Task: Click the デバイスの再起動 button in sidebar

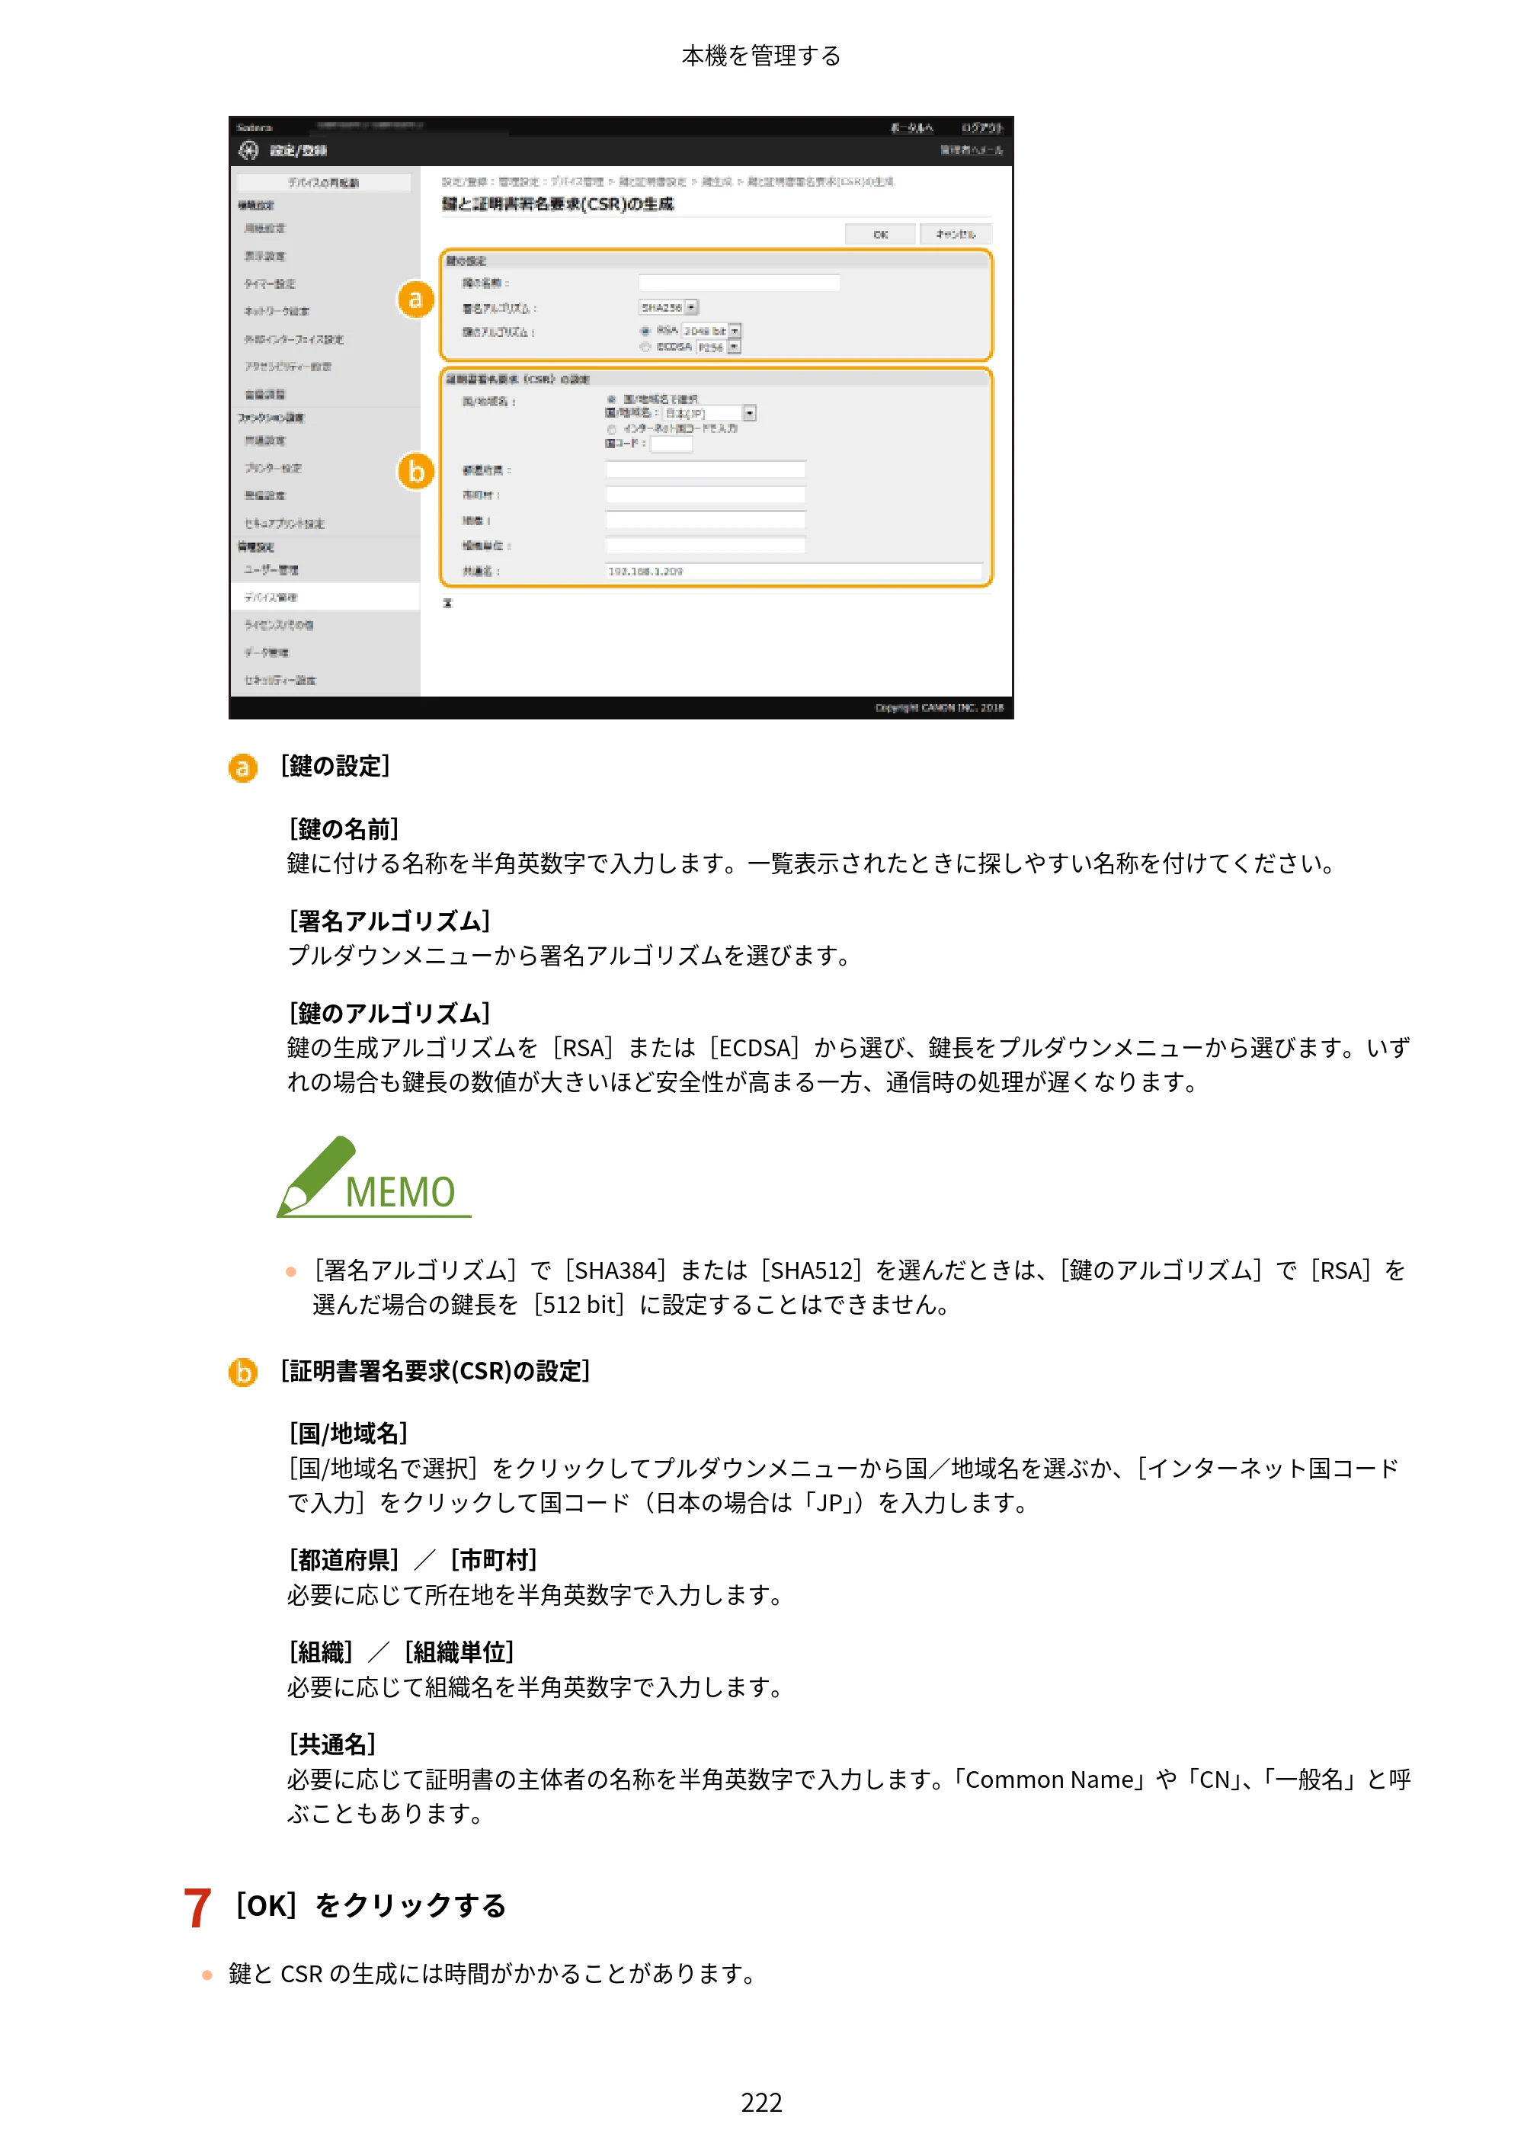Action: (x=323, y=183)
